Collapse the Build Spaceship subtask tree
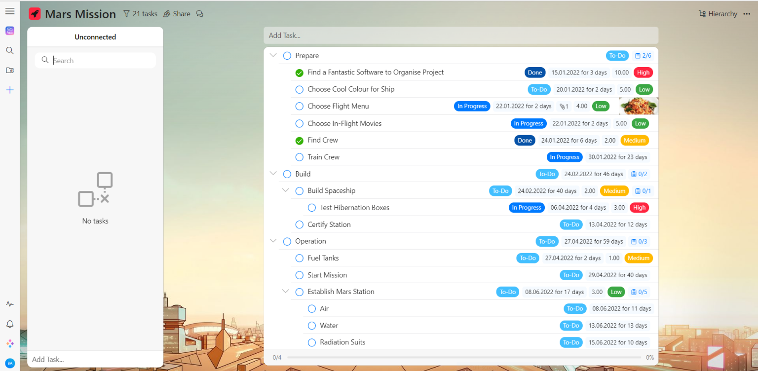Viewport: 758px width, 371px height. pos(285,190)
